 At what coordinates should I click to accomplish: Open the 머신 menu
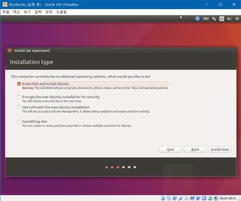[16, 12]
